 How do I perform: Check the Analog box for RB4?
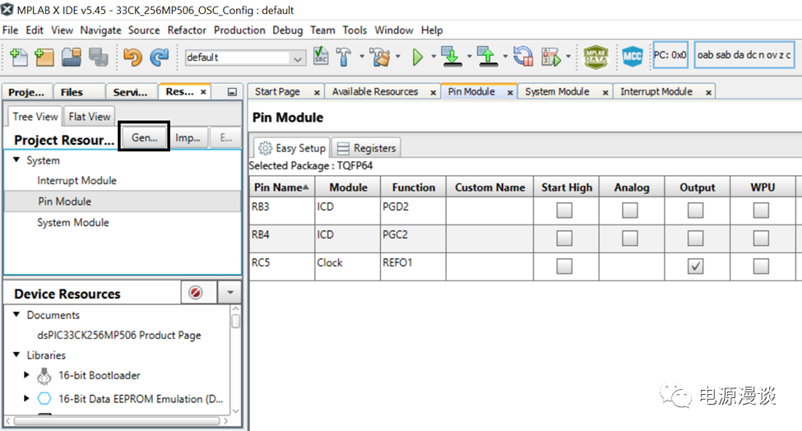coord(630,239)
